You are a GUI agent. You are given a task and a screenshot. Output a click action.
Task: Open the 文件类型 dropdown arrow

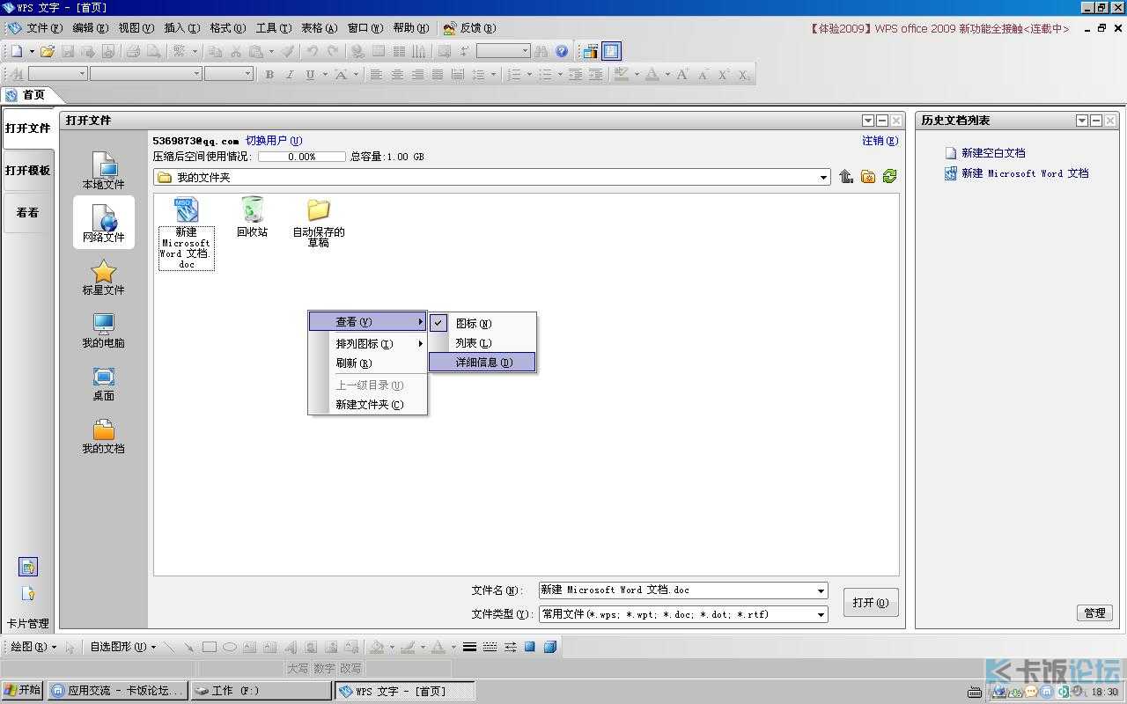pos(821,614)
